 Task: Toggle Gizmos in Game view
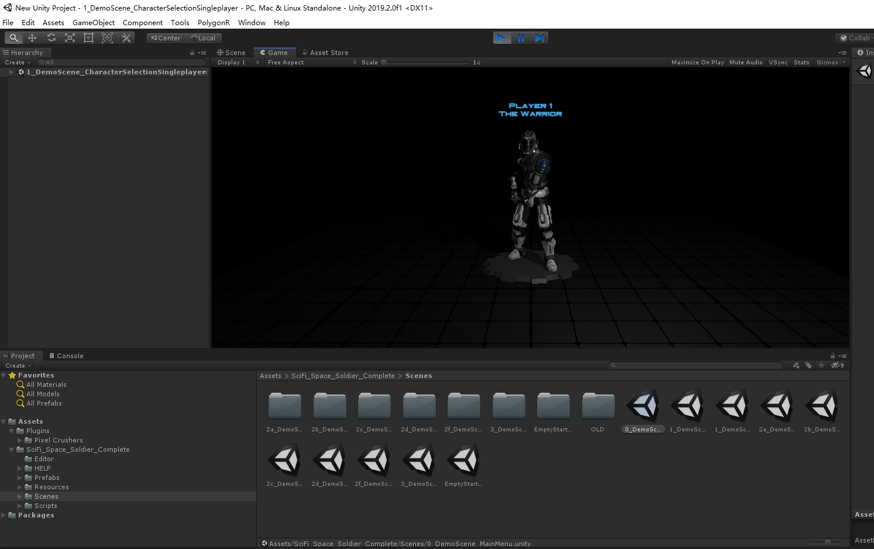point(827,63)
